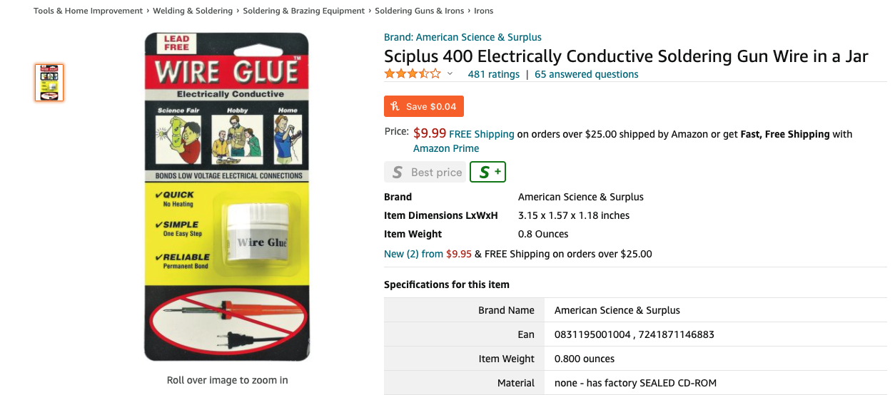
Task: Click the Best price label button
Action: pos(436,173)
